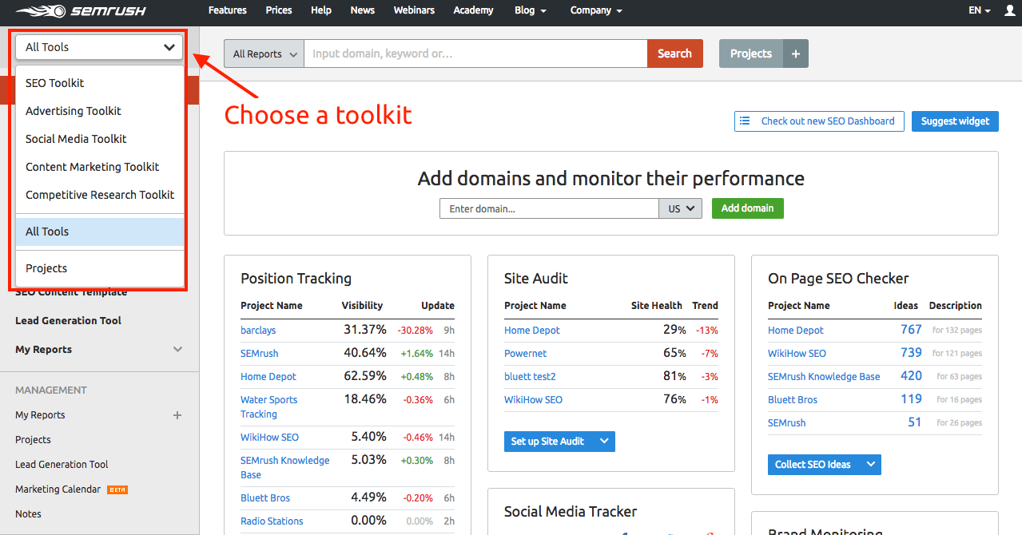
Task: Open bluett test2 site audit project
Action: coord(530,377)
